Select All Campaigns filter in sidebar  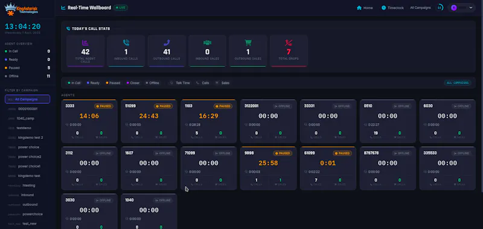pyautogui.click(x=27, y=99)
